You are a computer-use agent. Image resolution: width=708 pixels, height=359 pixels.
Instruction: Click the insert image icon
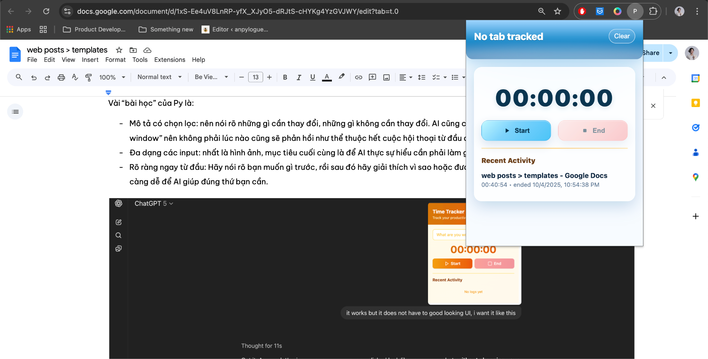pos(386,77)
